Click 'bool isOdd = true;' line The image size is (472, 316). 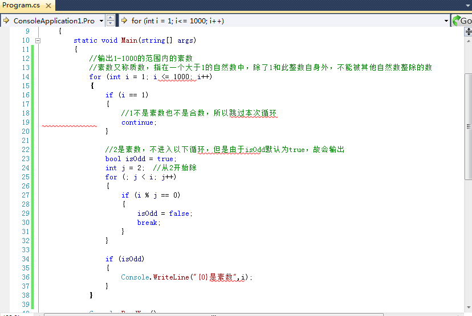click(141, 159)
